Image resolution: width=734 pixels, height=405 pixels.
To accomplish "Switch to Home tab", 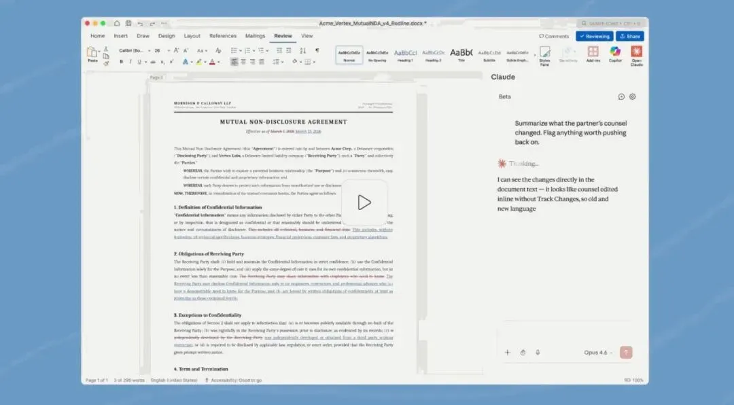I will point(97,36).
